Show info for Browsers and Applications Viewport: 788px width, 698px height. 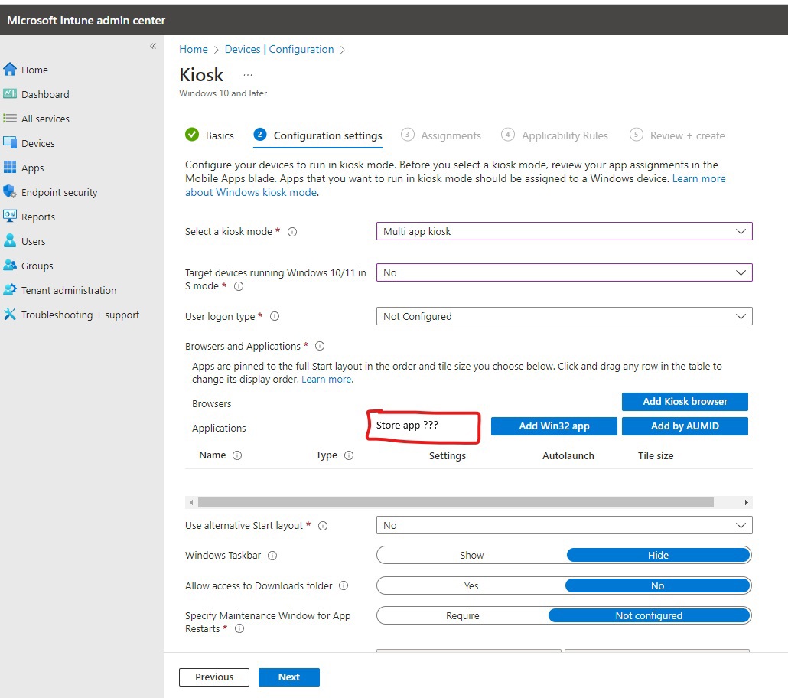pyautogui.click(x=320, y=346)
